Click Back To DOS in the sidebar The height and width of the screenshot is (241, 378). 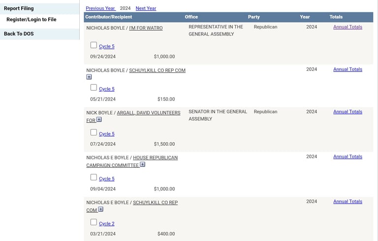(19, 34)
